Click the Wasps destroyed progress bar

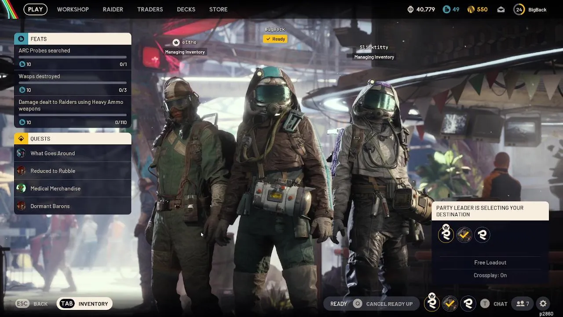(x=73, y=83)
